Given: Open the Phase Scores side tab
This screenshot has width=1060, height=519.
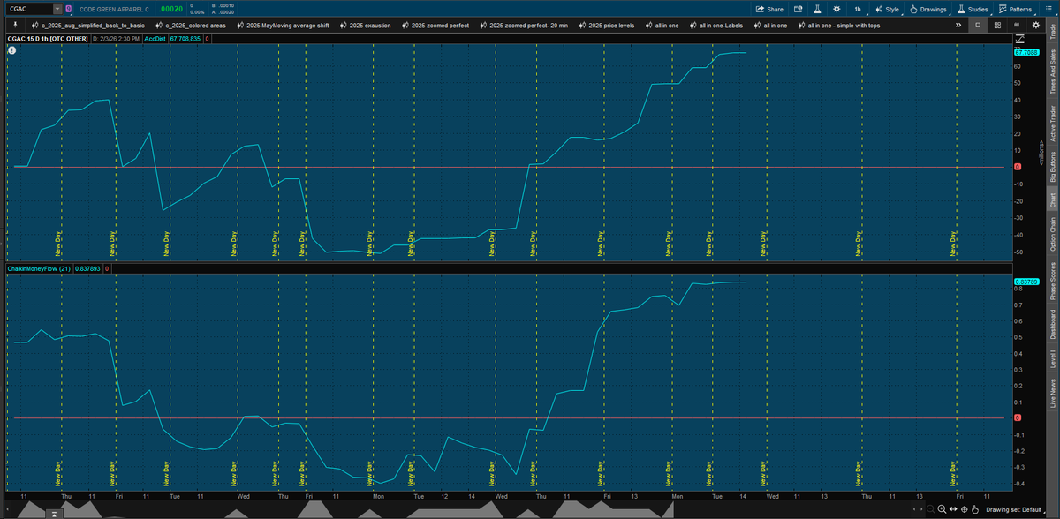Looking at the screenshot, I should point(1051,280).
